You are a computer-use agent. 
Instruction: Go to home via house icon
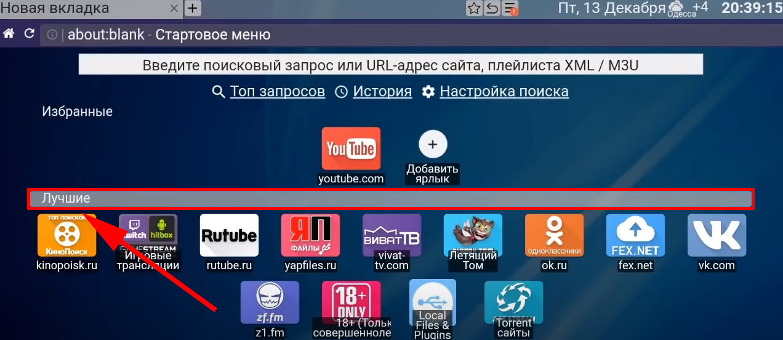(9, 34)
